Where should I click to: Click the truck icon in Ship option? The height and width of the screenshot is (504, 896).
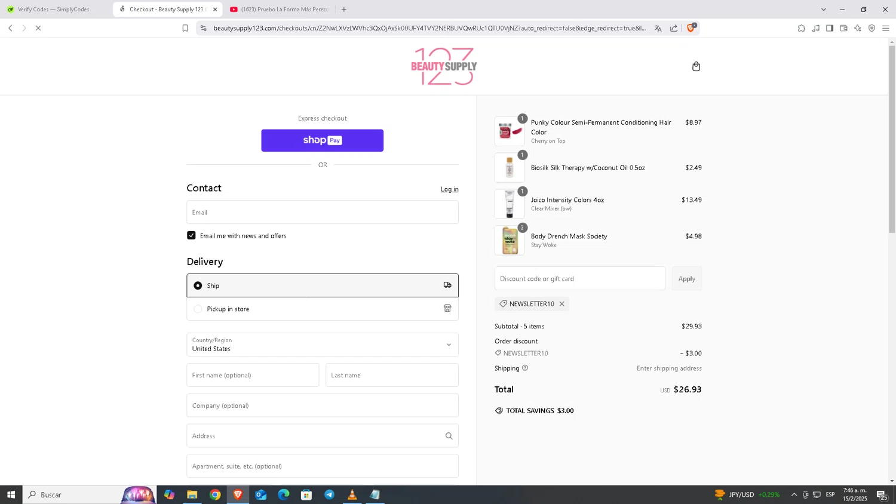[x=447, y=285]
